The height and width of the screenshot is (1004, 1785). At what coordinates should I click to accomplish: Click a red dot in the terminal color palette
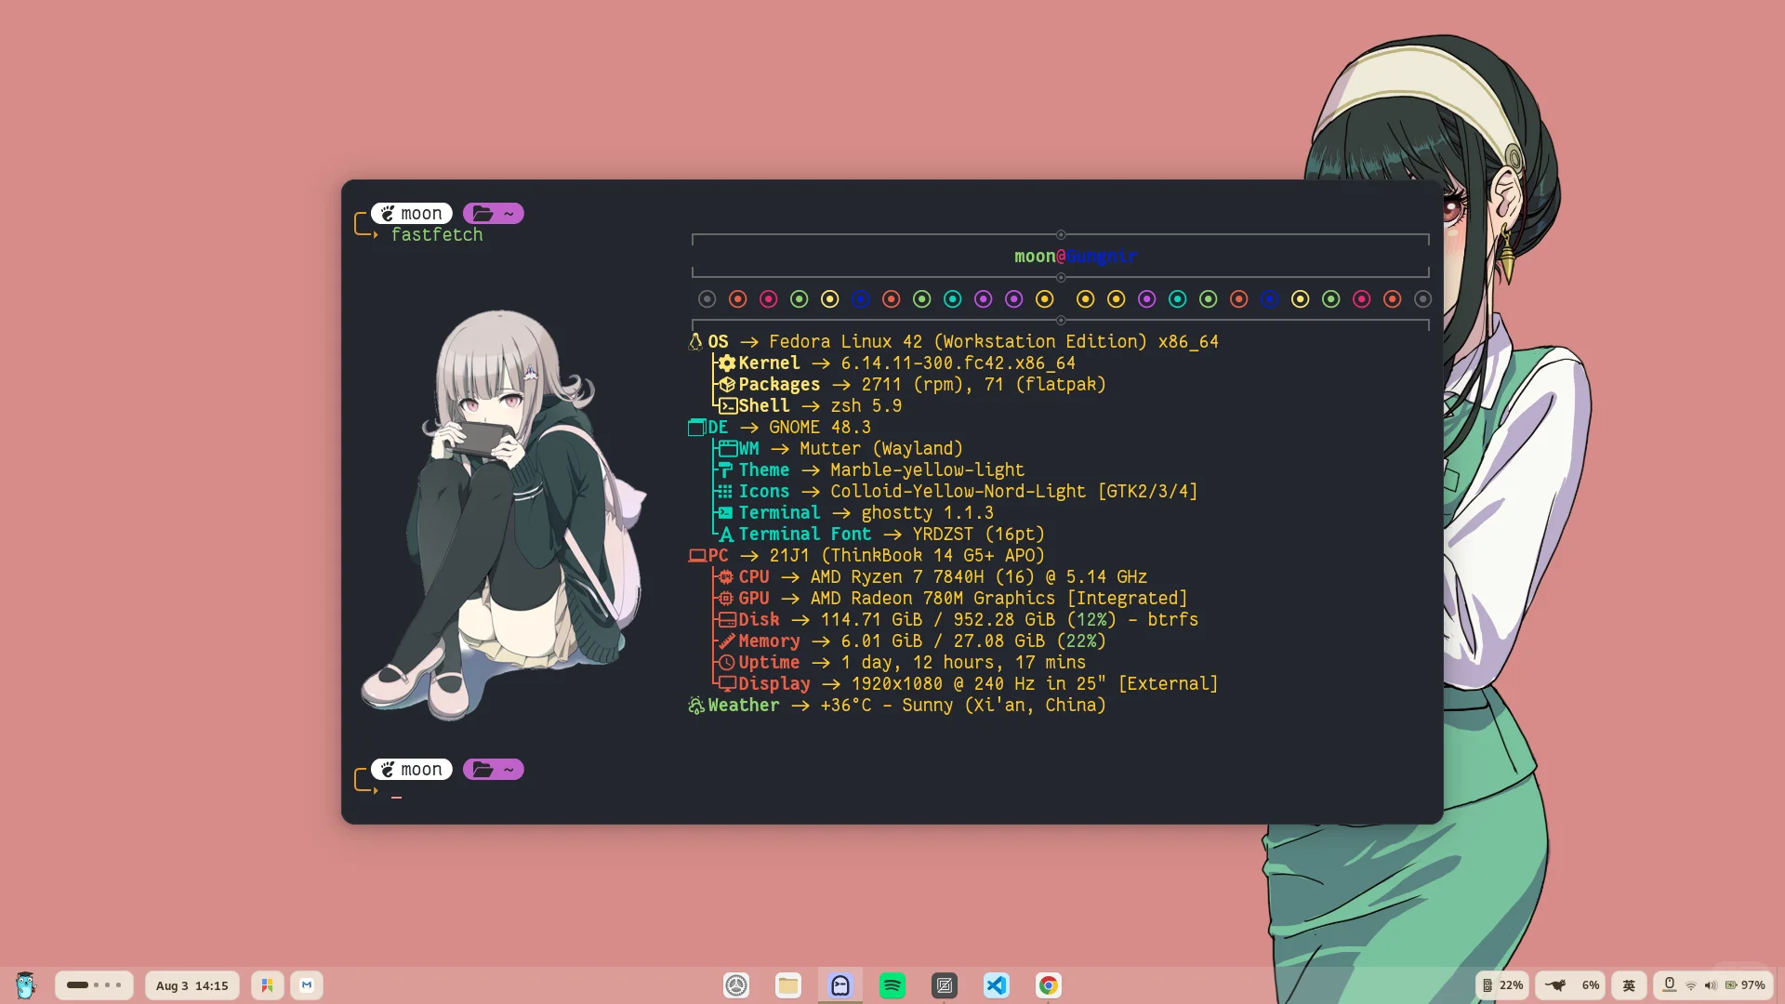point(737,298)
